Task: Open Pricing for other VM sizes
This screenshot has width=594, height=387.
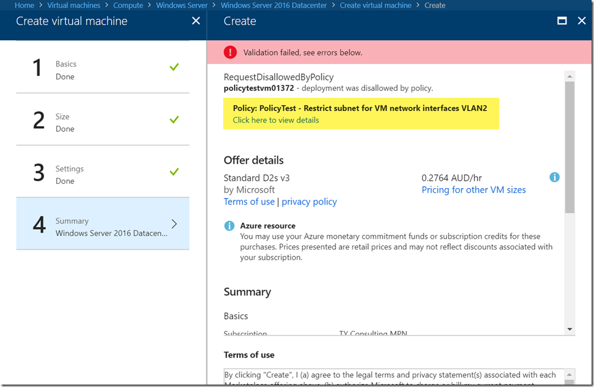Action: (474, 190)
